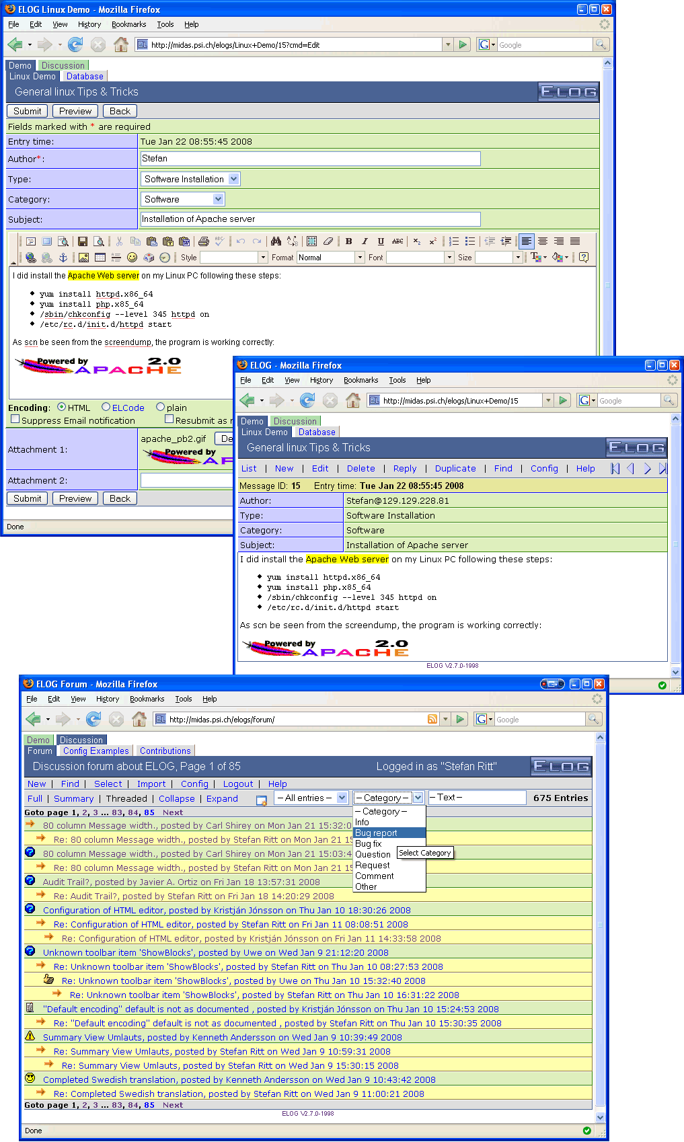Insert a smiley from the editor toolbar

pos(132,258)
